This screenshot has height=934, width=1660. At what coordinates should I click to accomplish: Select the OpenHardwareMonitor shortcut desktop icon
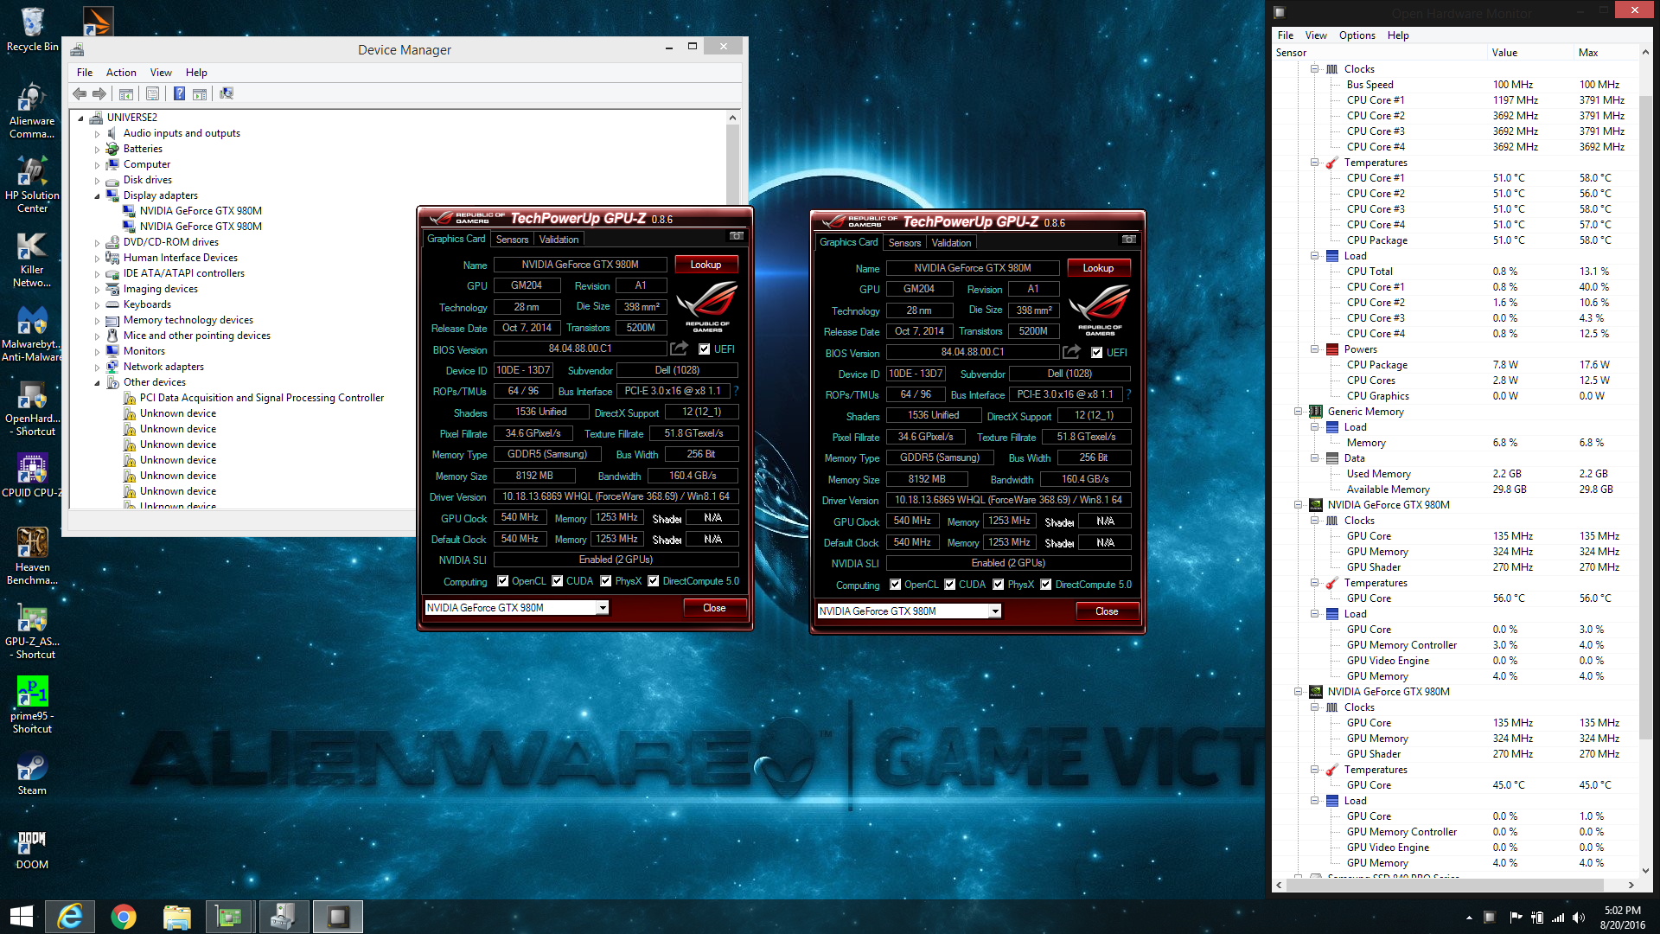(32, 408)
